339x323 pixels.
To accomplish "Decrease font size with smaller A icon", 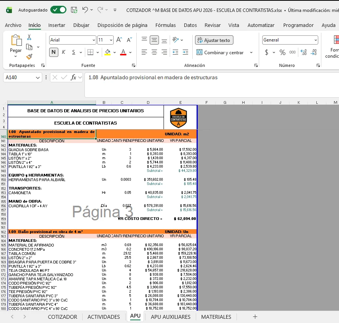I will (x=129, y=40).
